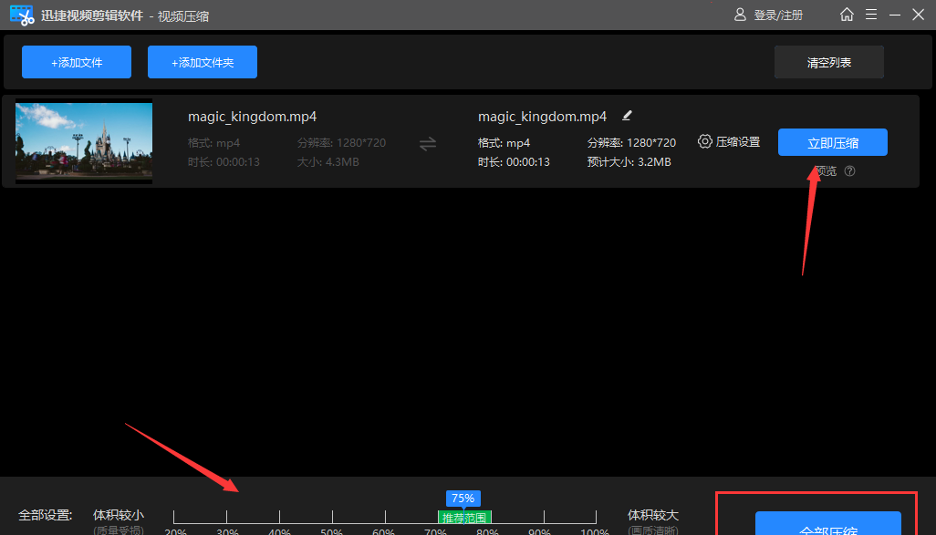The image size is (936, 535).
Task: Open the hamburger menu icon
Action: coord(871,15)
